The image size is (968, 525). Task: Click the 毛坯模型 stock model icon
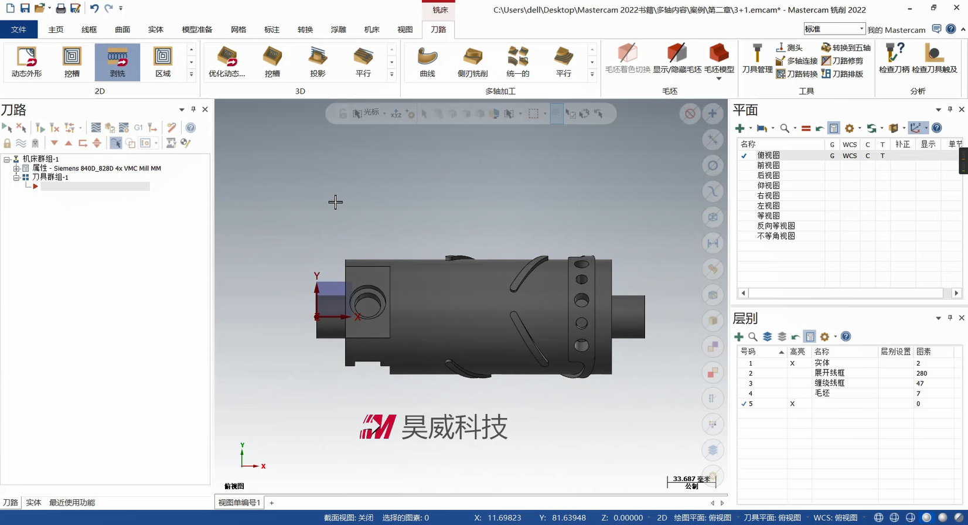(x=719, y=61)
